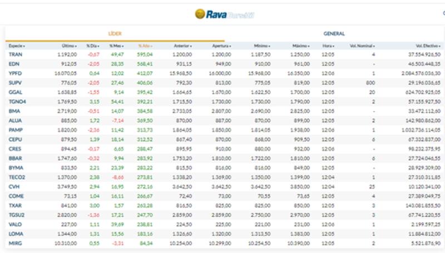445x253 pixels.
Task: Select the GGAL ticker link
Action: [x=15, y=91]
